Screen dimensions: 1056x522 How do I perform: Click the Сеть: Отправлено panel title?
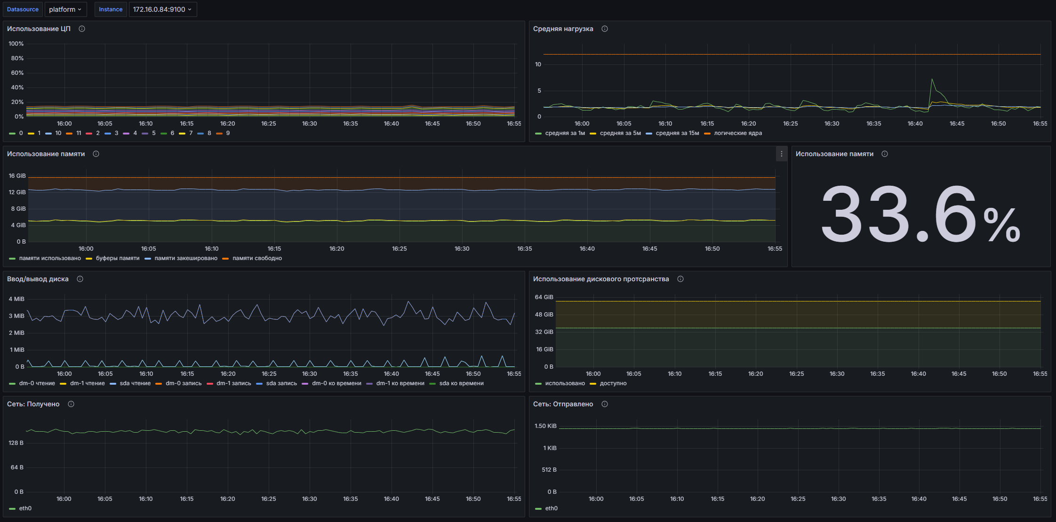[563, 404]
